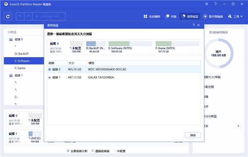Click the undo arrow button

point(20,16)
